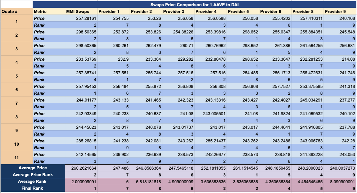Click the Quote # cell numbered 6

pos(16,90)
